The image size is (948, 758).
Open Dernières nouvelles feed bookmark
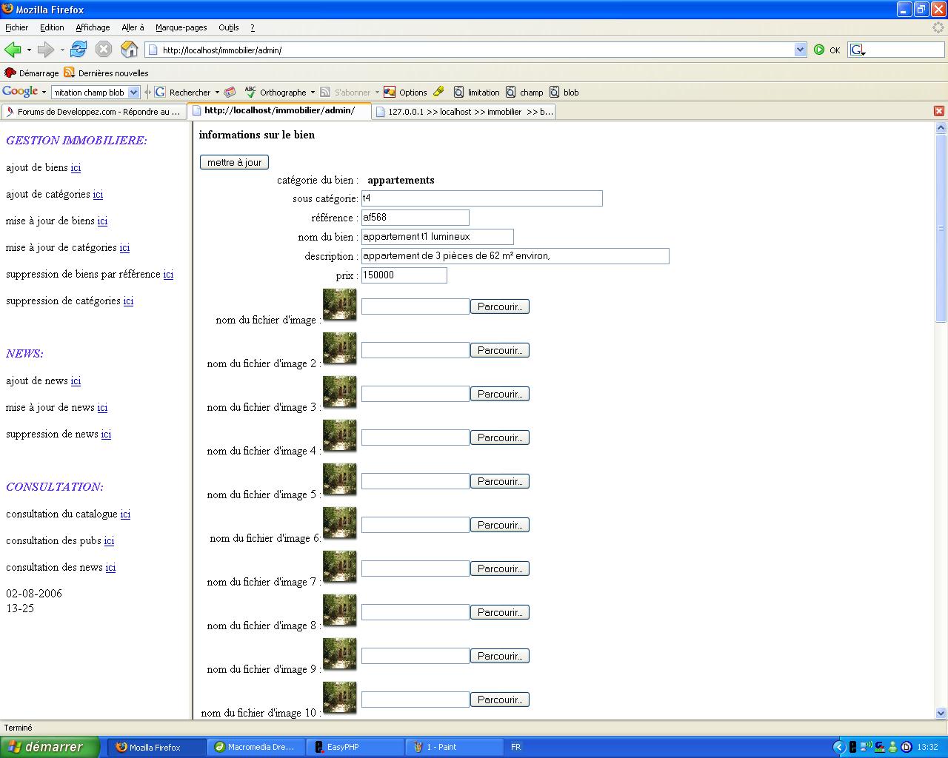pos(106,73)
